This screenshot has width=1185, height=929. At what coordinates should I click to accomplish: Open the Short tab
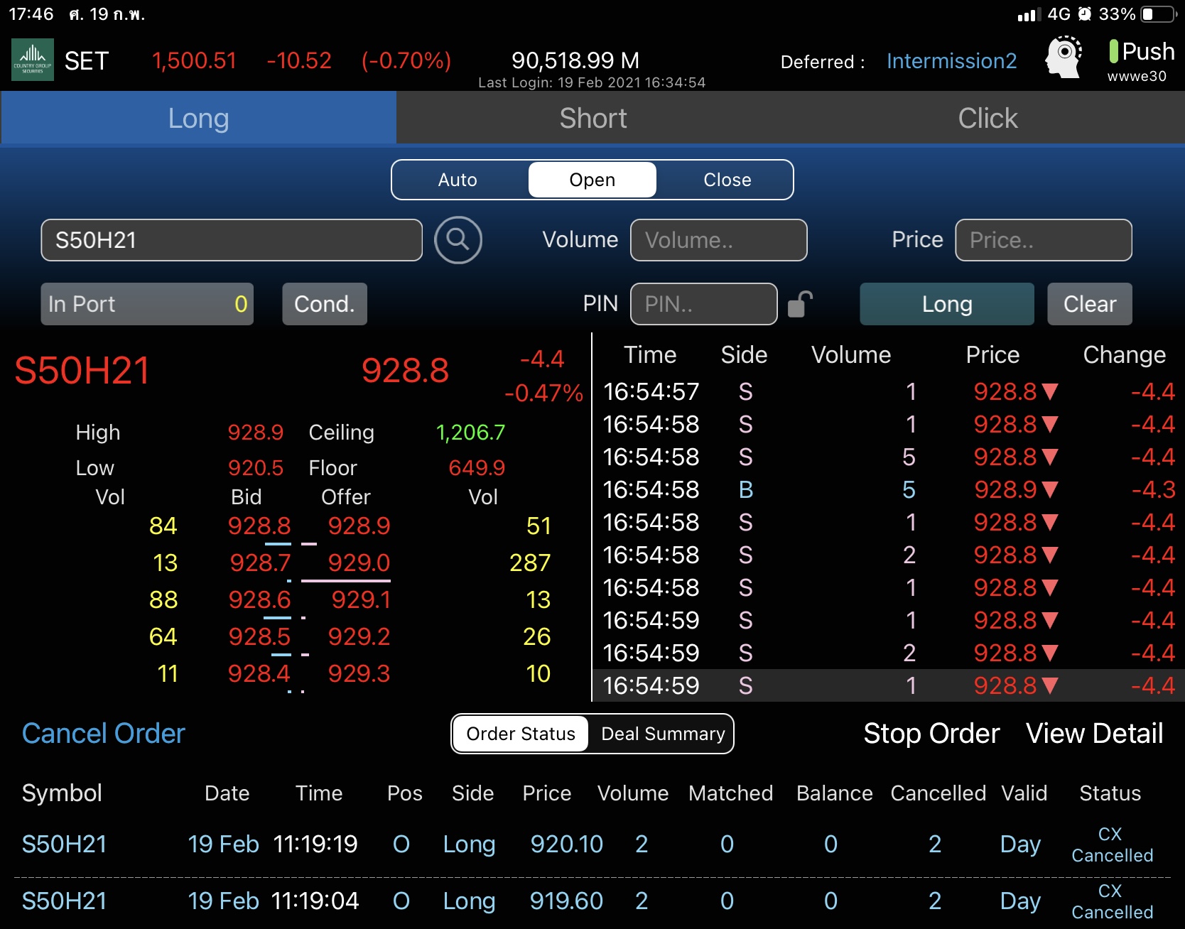[593, 118]
